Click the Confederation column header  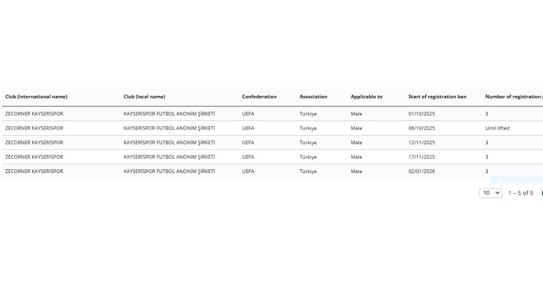pos(259,97)
